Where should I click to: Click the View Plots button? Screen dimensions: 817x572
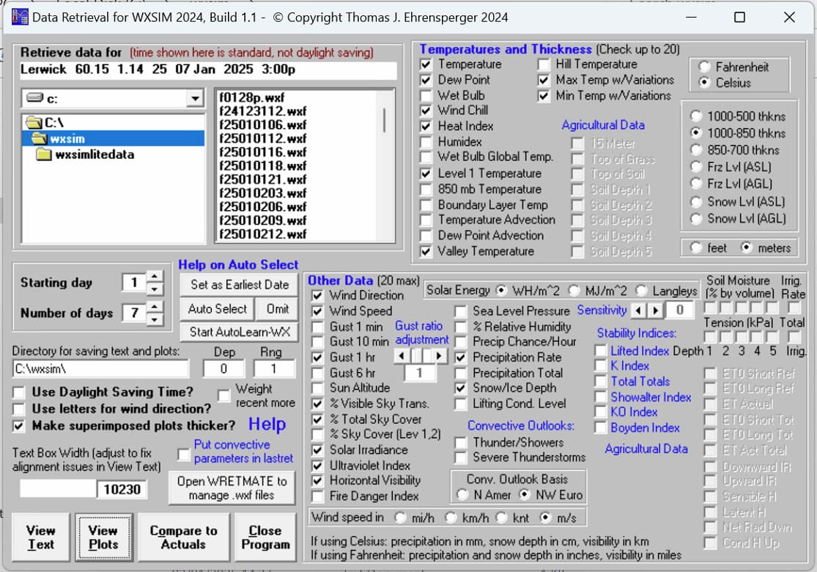103,537
